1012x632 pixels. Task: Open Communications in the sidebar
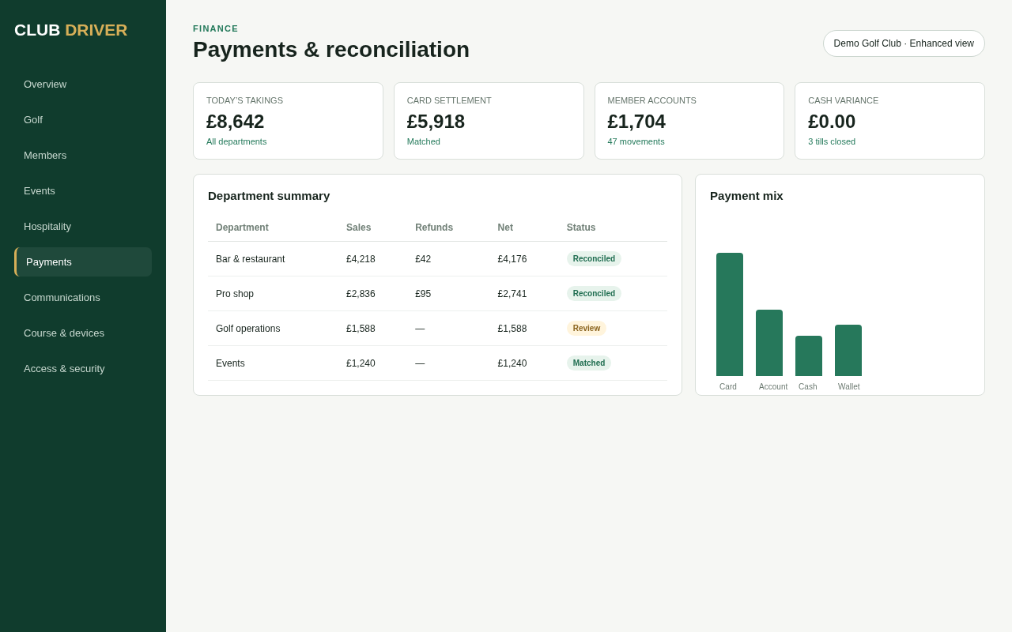pyautogui.click(x=83, y=297)
